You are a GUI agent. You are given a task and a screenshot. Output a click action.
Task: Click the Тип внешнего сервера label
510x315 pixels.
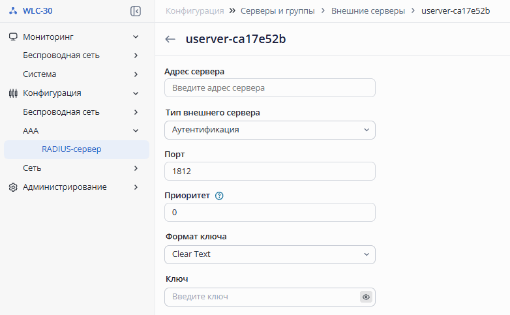coord(213,113)
